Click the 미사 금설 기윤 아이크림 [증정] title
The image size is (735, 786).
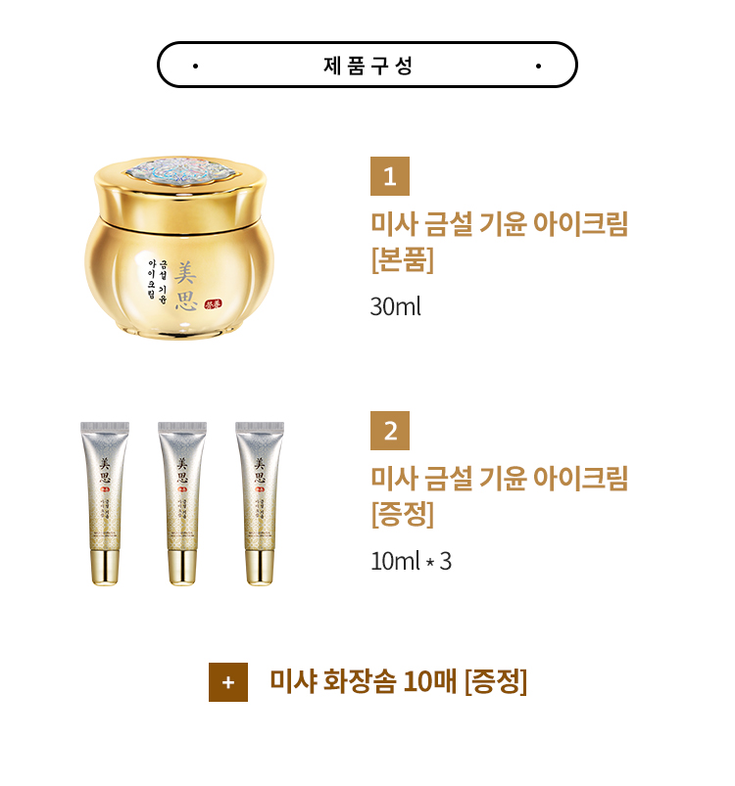click(499, 496)
